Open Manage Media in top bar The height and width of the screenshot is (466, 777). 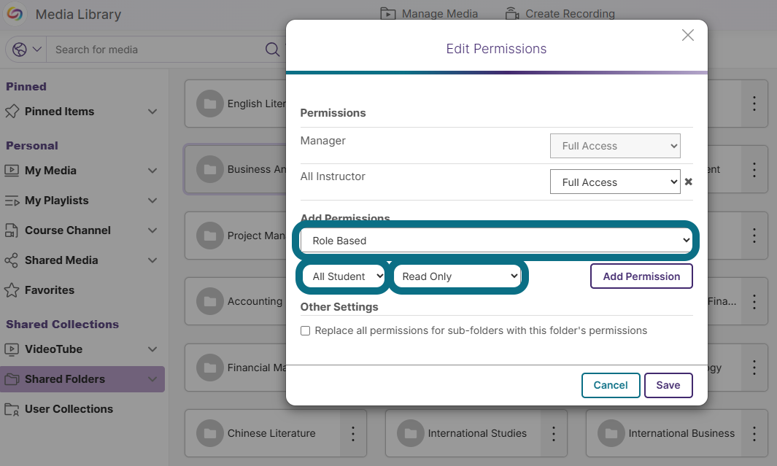(430, 14)
